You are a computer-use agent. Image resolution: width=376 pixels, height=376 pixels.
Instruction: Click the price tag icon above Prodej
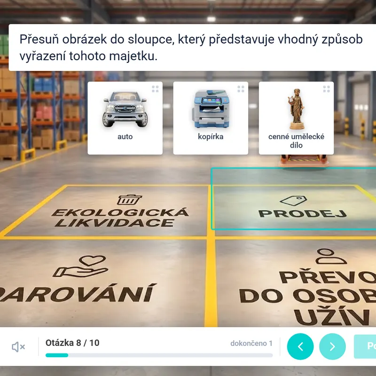(293, 201)
